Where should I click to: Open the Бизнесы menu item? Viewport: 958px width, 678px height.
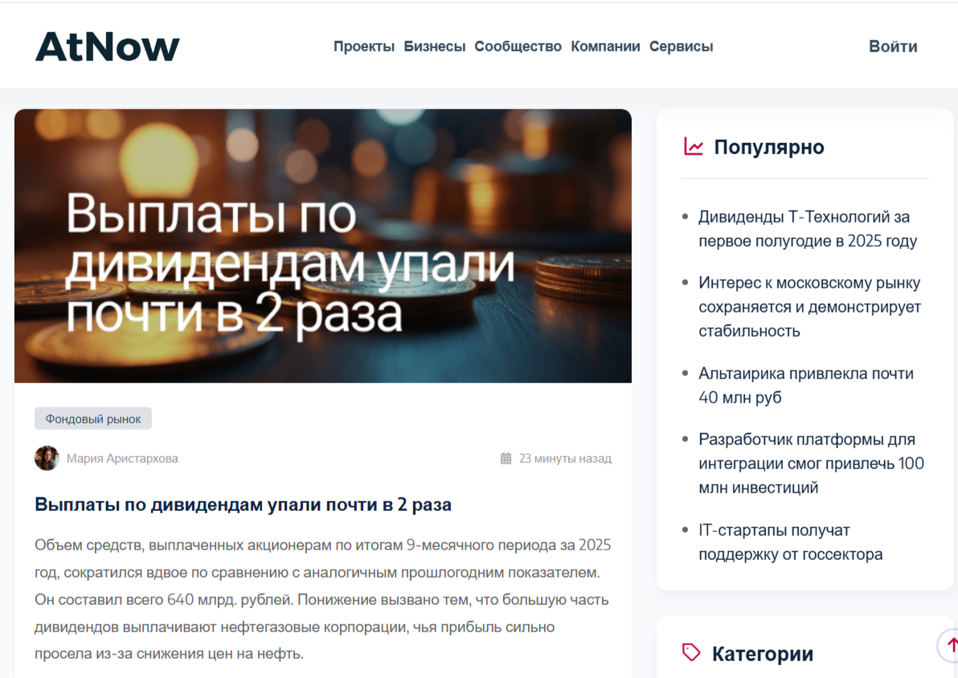434,47
